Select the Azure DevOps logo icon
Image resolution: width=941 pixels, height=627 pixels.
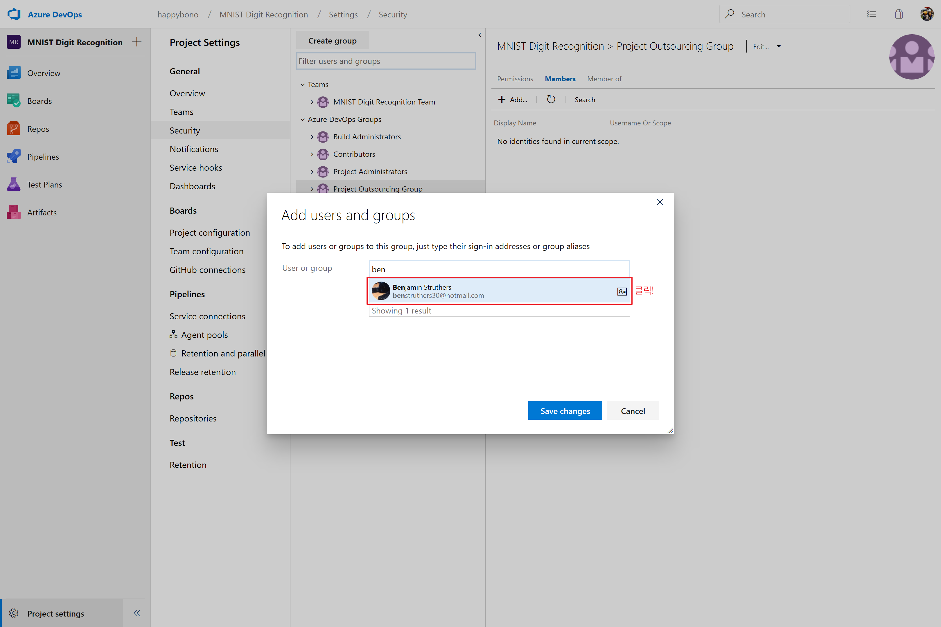pyautogui.click(x=14, y=14)
